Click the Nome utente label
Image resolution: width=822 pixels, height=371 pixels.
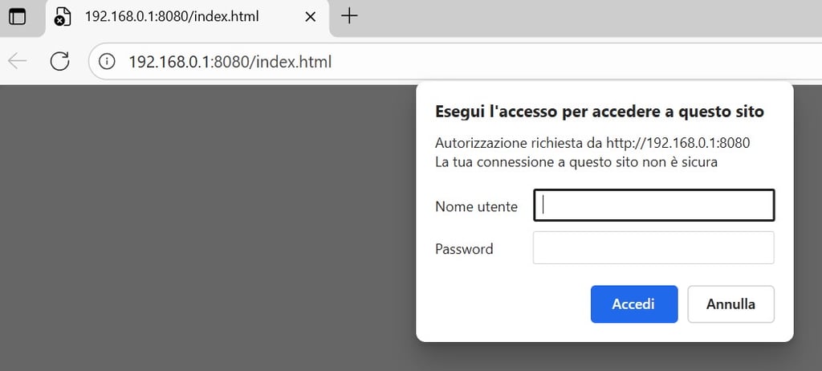(x=476, y=206)
